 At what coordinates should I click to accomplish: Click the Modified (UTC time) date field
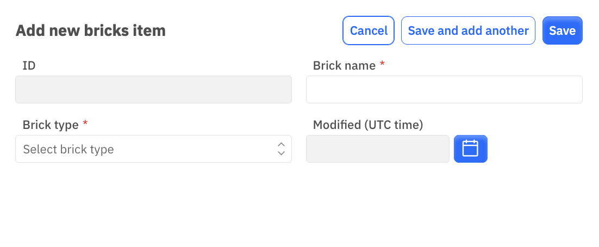pyautogui.click(x=377, y=149)
